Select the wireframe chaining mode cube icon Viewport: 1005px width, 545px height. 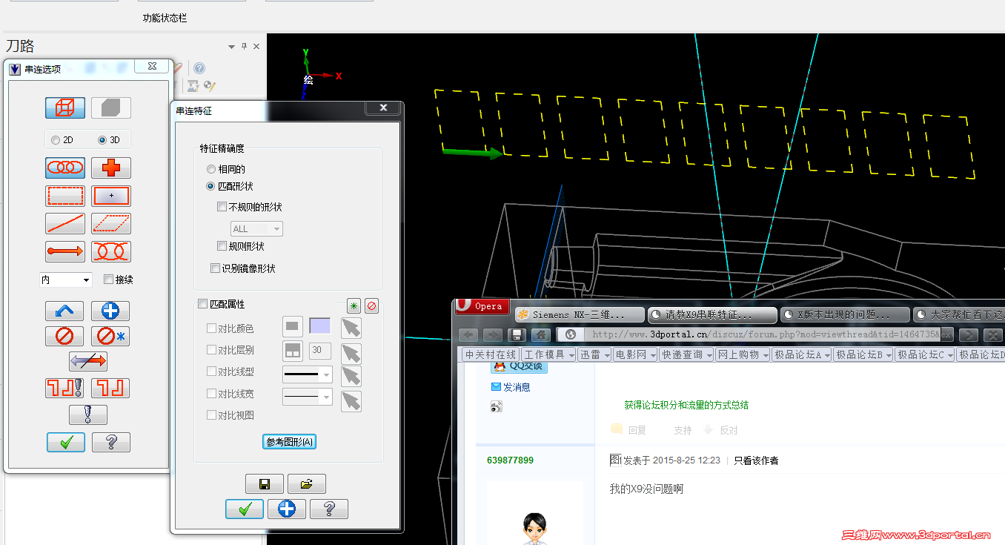click(x=65, y=108)
